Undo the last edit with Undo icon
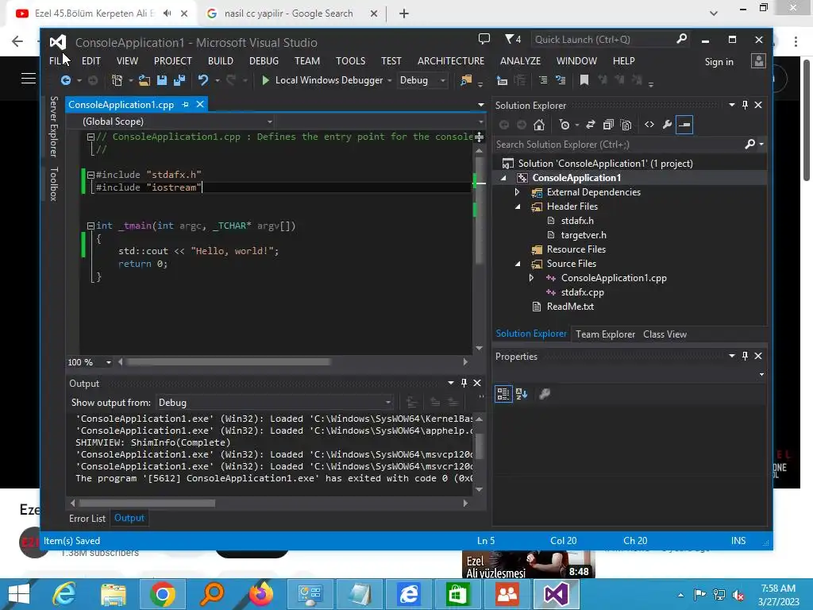Screen dimensions: 813x610 pos(202,80)
